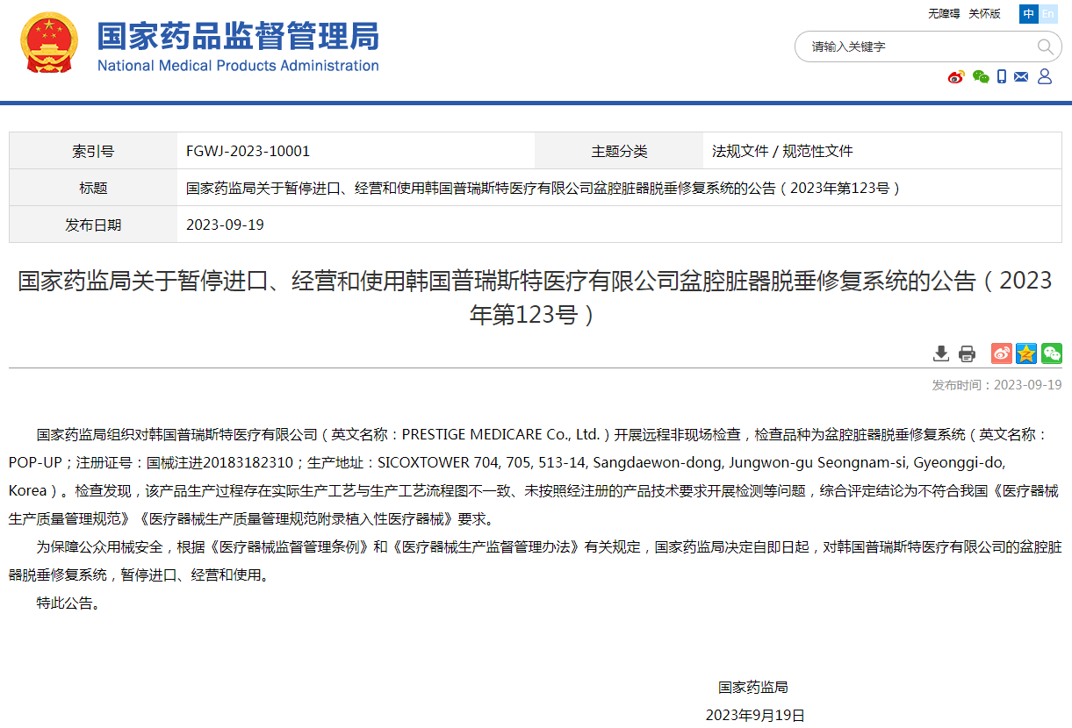Switch language to 中 (Chinese)
This screenshot has height=728, width=1072.
[x=1028, y=14]
